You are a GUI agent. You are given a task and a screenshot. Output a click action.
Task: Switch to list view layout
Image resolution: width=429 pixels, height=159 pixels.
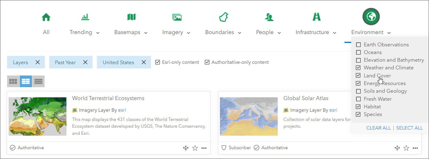(38, 81)
